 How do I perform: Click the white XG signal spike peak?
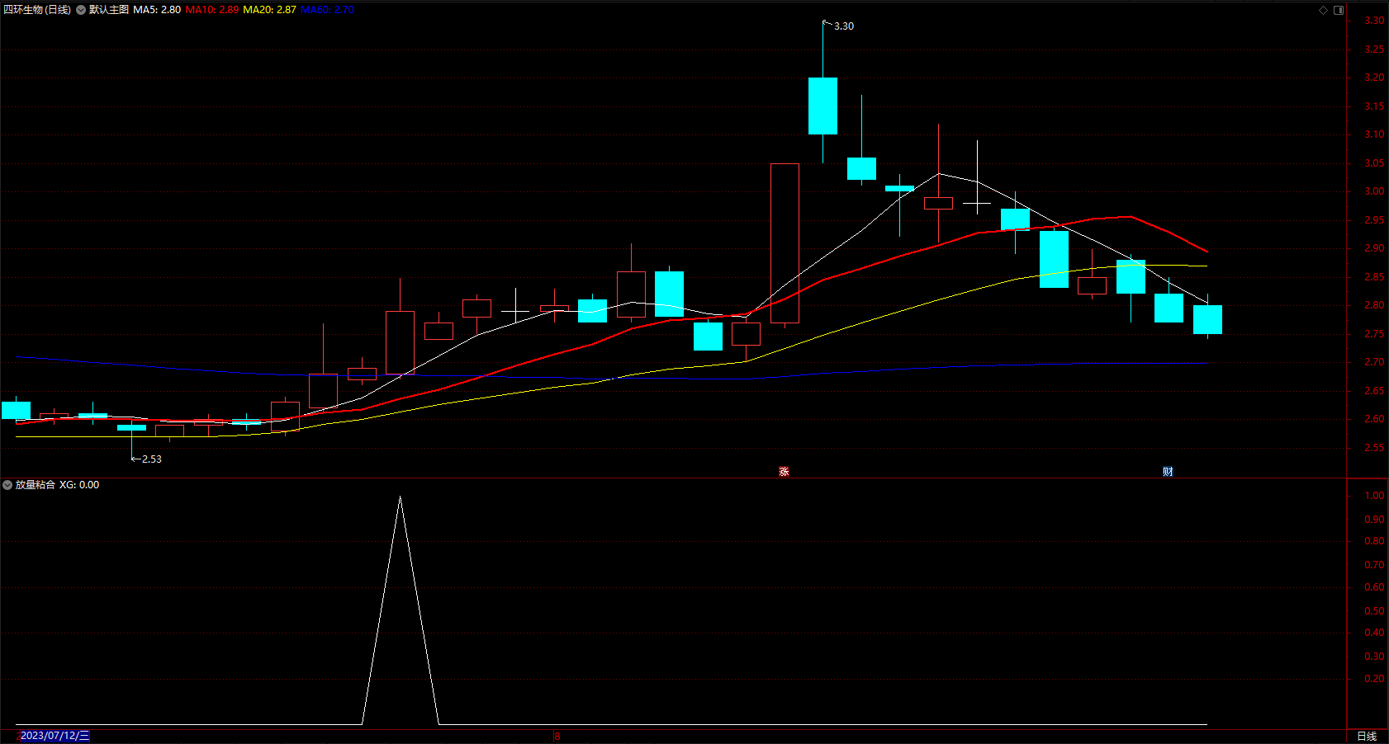click(401, 497)
